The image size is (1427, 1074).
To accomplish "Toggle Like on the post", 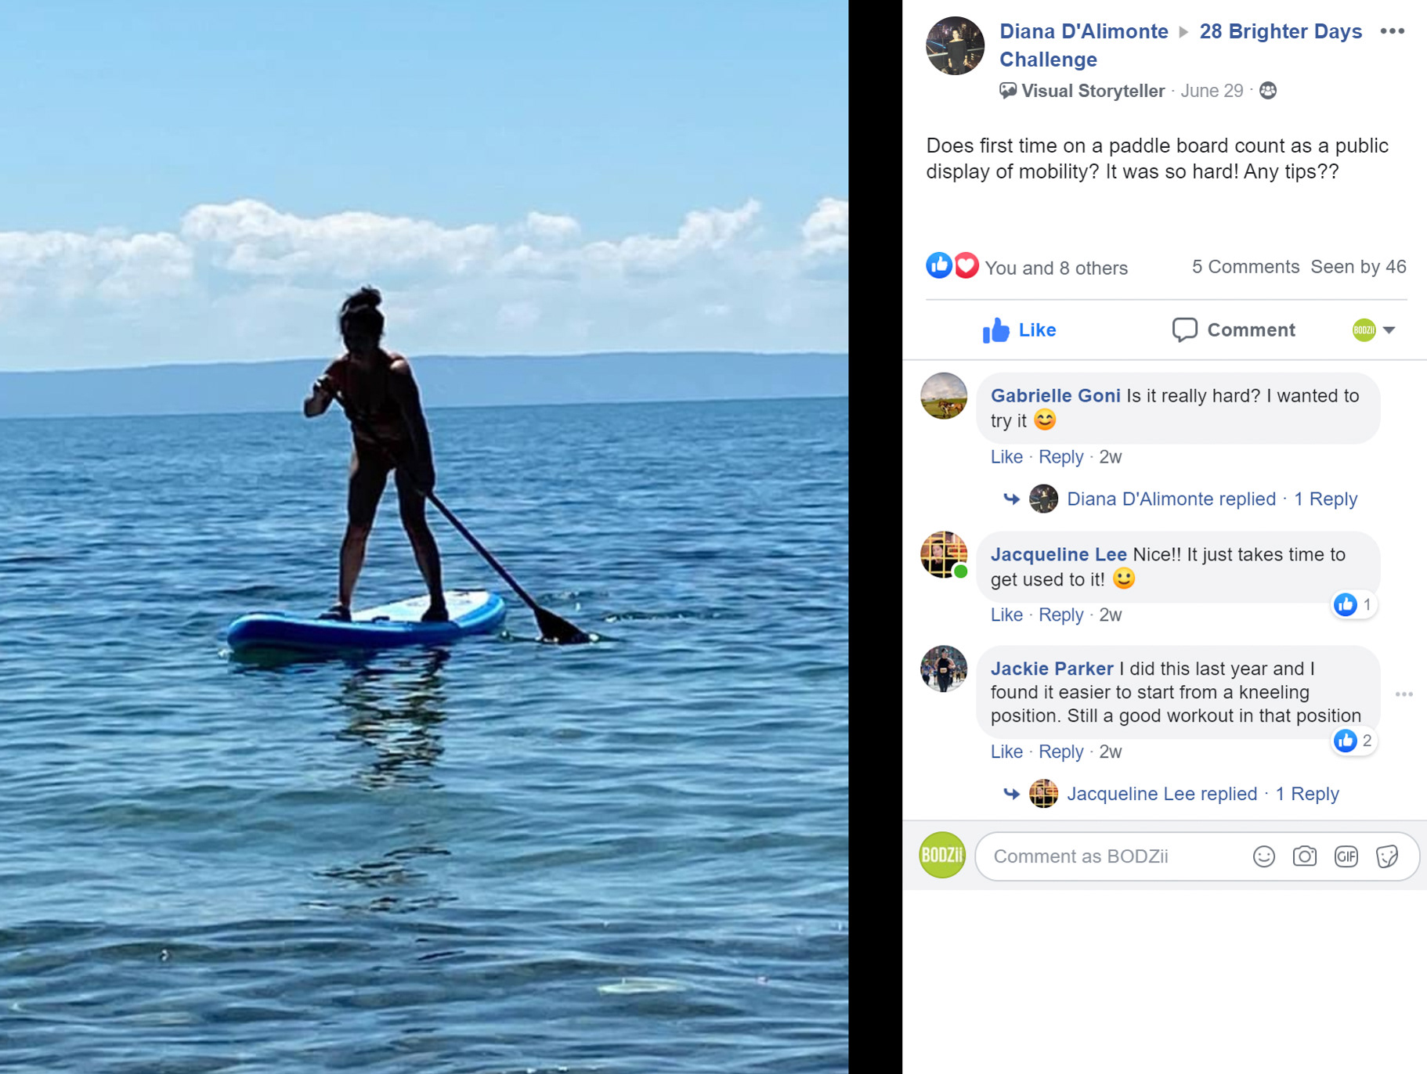I will (1019, 330).
